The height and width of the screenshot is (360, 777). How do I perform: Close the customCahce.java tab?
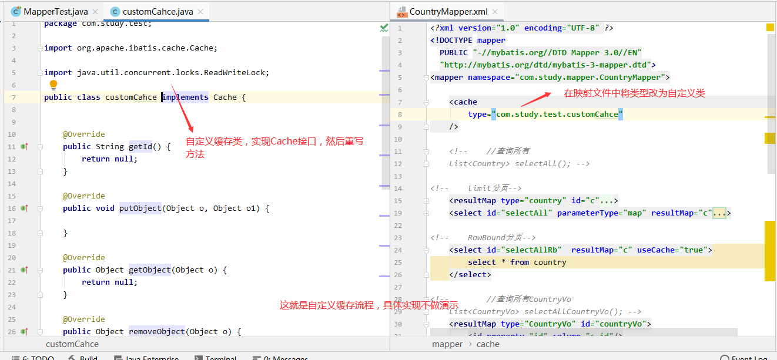coord(201,11)
